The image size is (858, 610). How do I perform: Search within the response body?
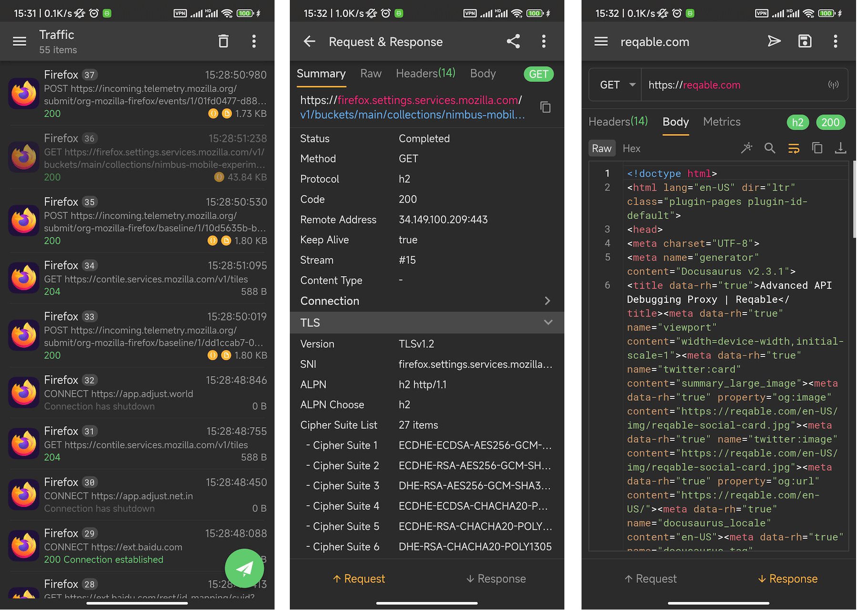(x=770, y=148)
